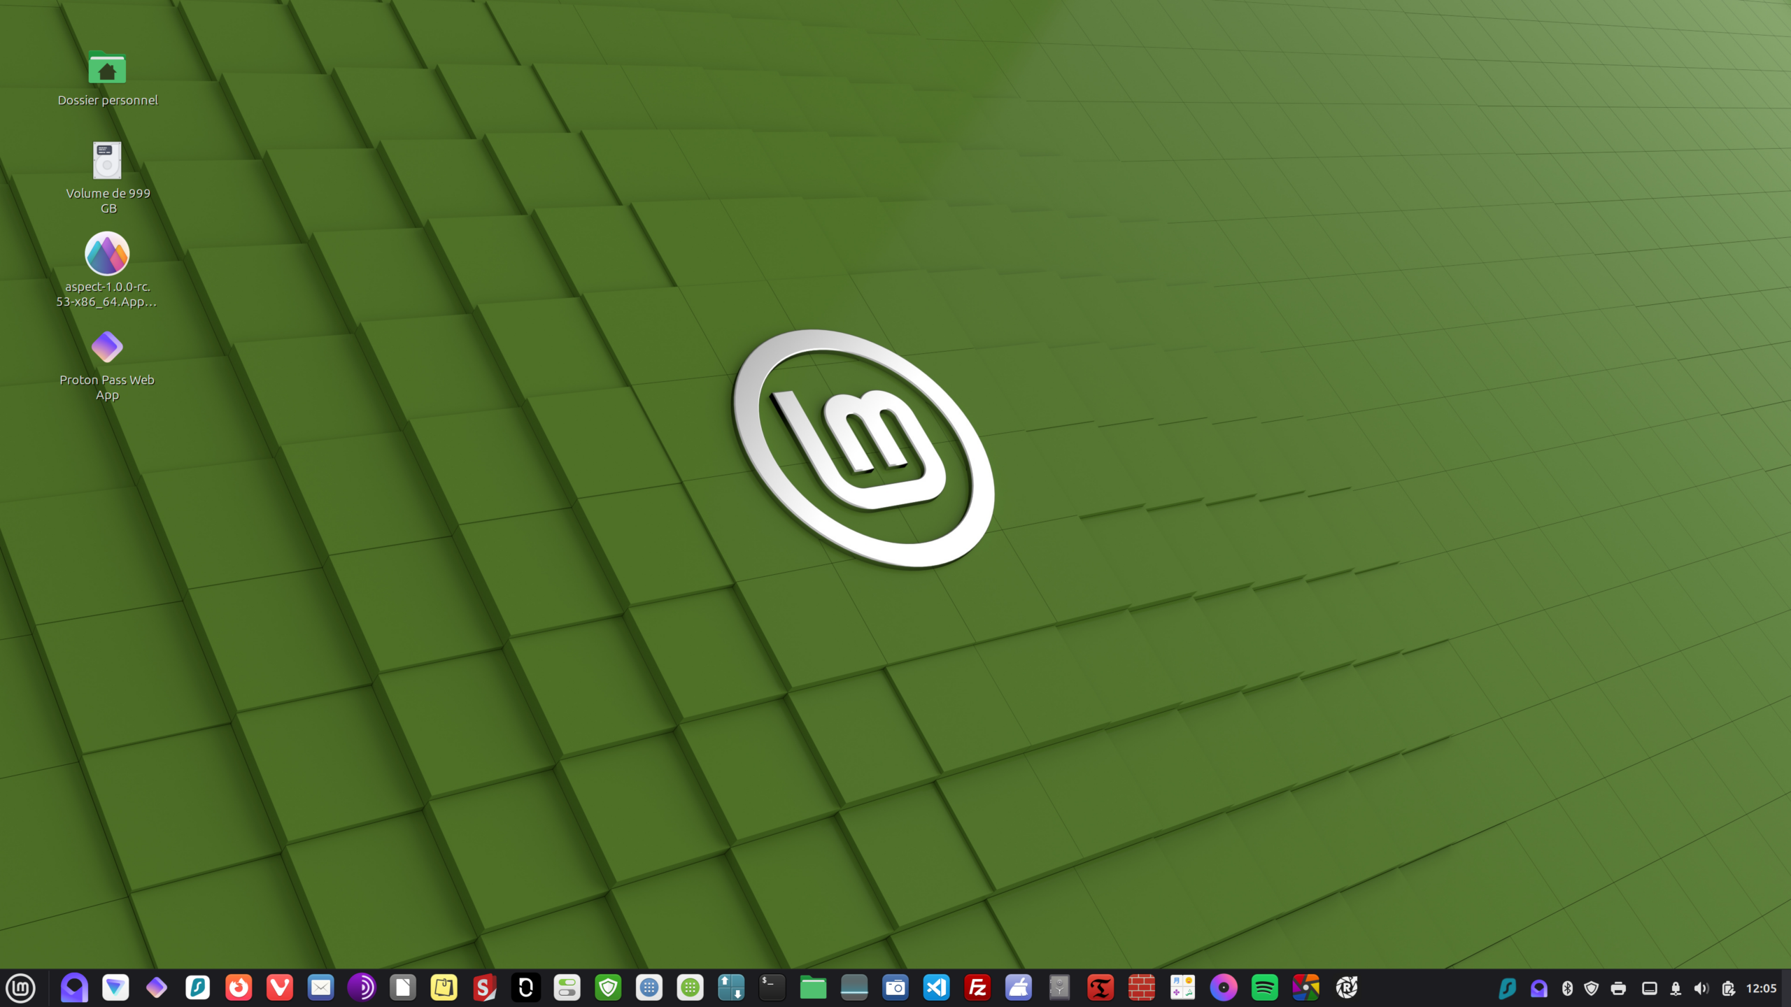The width and height of the screenshot is (1791, 1007).
Task: Launch the red S office application
Action: (485, 988)
